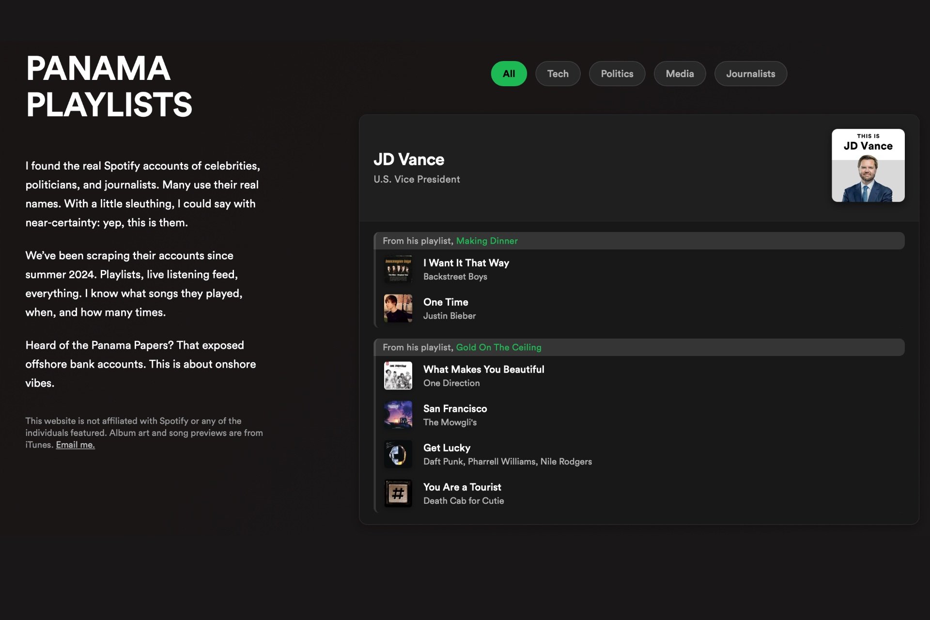Click the Daft Punk, Pharrell Williams artists line
The image size is (930, 620).
507,462
